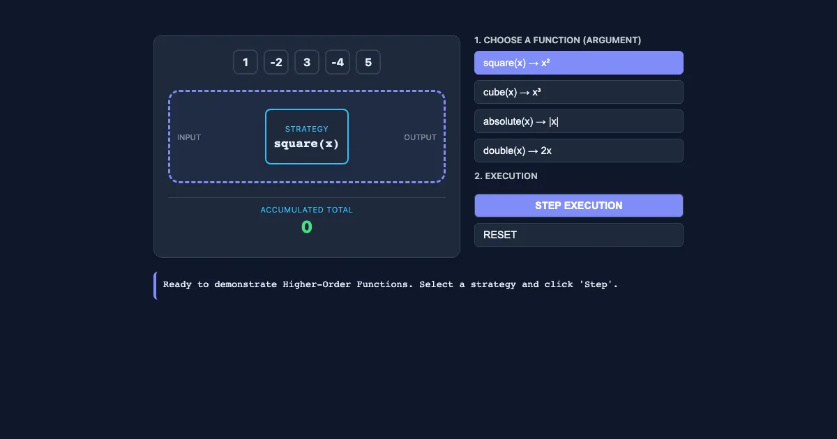Select the square(x) → x² function

pos(579,63)
